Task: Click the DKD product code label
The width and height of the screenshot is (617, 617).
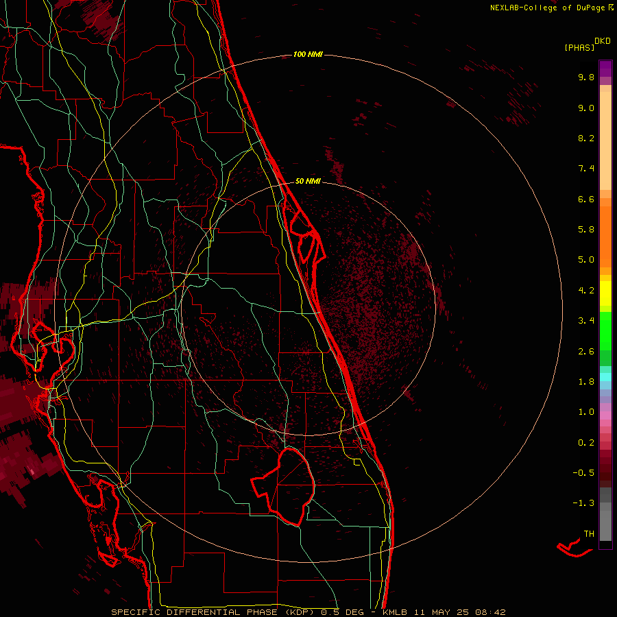Action: coord(603,41)
